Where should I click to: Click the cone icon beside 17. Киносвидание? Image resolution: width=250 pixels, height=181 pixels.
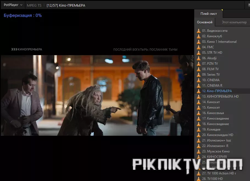(199, 118)
